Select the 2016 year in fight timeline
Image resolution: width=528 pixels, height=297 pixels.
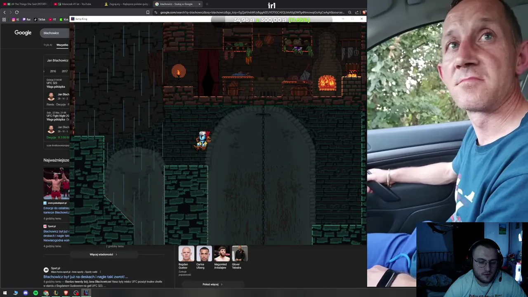53,71
